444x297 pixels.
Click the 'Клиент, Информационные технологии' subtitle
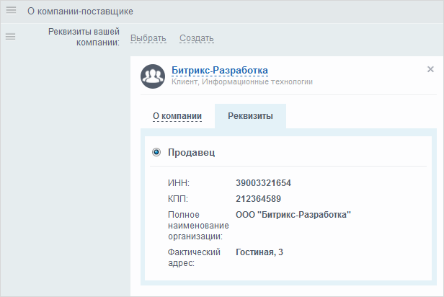pos(242,82)
